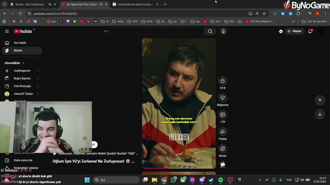Open WhatsApp from the taskbar
The image size is (330, 185).
pos(174,180)
